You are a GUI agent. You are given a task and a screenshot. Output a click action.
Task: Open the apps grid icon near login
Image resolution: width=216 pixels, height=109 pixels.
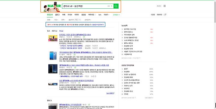(x=164, y=6)
